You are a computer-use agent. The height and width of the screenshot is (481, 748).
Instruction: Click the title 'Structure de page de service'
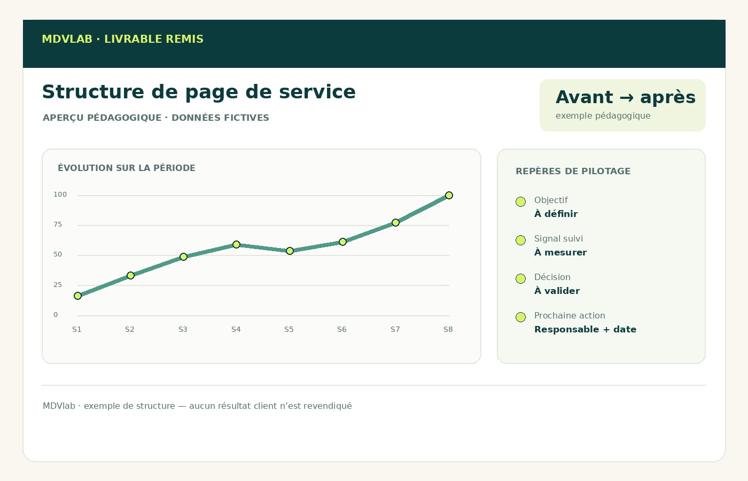pyautogui.click(x=199, y=92)
